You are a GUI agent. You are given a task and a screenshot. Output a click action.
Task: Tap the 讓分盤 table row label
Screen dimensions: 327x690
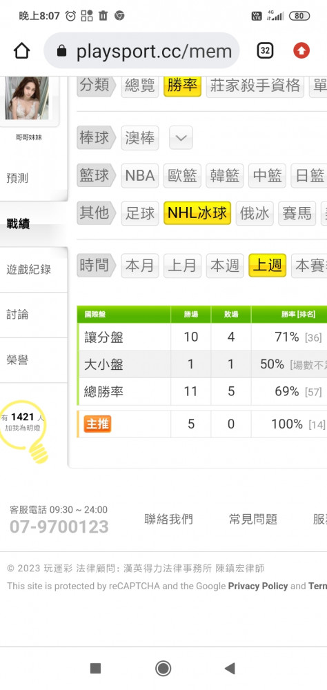tap(104, 337)
